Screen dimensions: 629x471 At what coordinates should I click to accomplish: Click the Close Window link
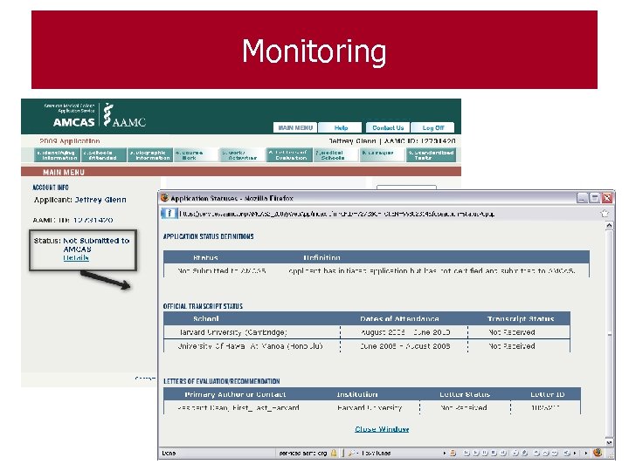coord(382,429)
